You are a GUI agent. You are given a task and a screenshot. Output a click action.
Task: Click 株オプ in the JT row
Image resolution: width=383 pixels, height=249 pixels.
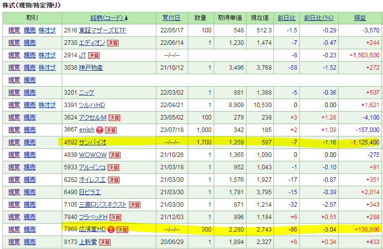point(47,55)
